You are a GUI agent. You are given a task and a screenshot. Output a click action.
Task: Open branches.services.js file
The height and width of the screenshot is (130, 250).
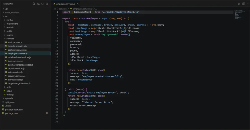25,46
